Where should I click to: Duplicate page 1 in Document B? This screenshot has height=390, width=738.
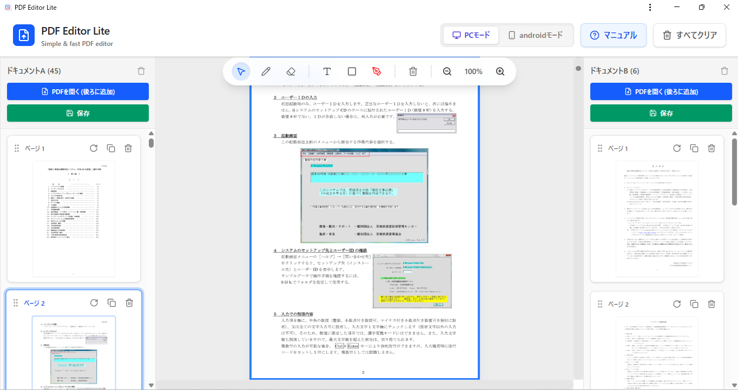click(694, 148)
